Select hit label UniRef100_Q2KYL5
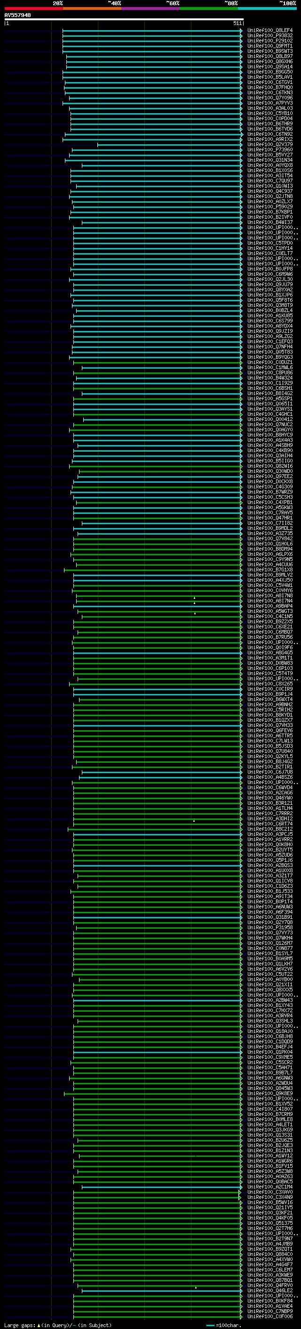 [x=269, y=756]
